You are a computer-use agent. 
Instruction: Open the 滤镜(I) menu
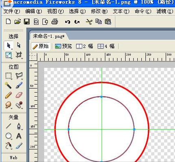coord(165,11)
